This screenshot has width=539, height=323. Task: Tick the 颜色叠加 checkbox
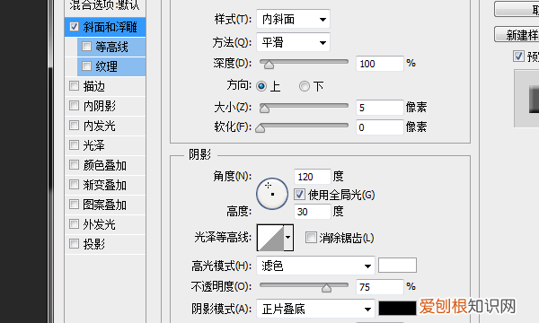74,165
